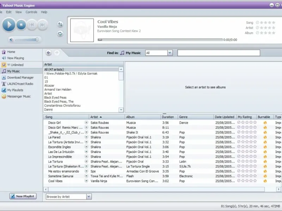Toggle repeat playback mode
This screenshot has height=211, width=282.
point(60,34)
